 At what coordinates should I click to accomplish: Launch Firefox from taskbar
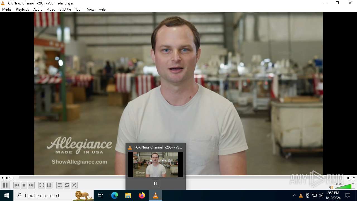pyautogui.click(x=142, y=195)
